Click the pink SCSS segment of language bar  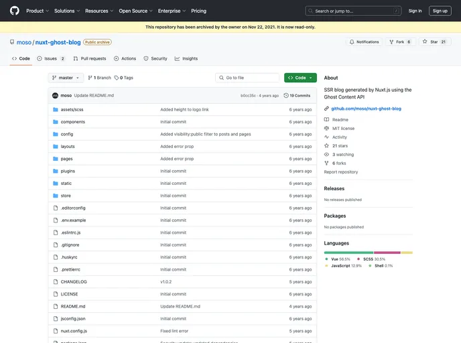[x=387, y=253]
